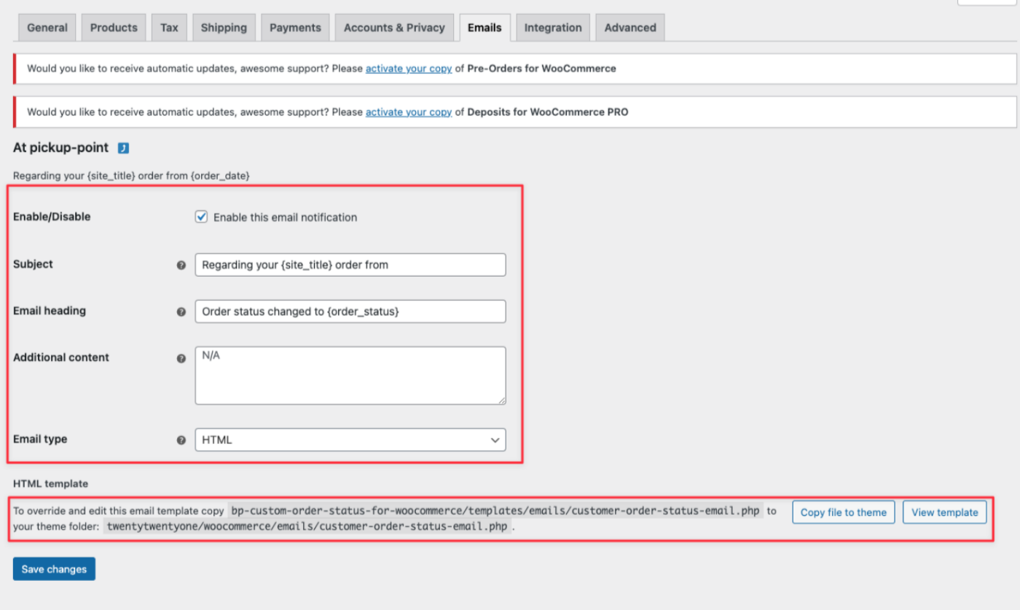This screenshot has width=1020, height=610.
Task: Follow activate your copy link for Pre-Orders
Action: (409, 68)
